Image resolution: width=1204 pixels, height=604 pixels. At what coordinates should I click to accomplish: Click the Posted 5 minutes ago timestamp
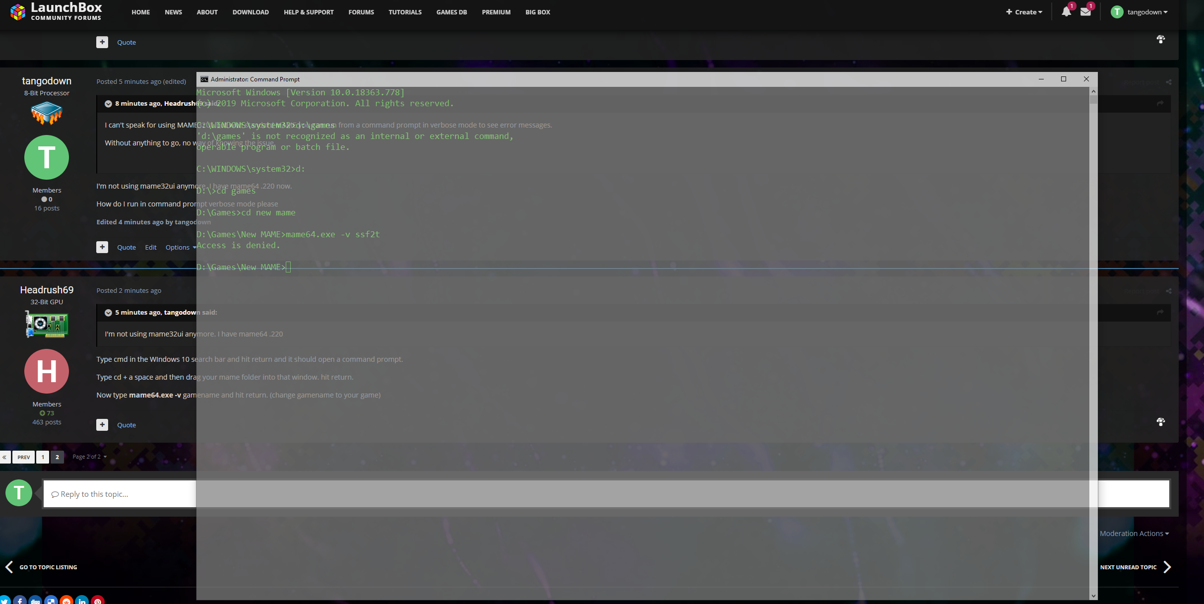pos(128,81)
